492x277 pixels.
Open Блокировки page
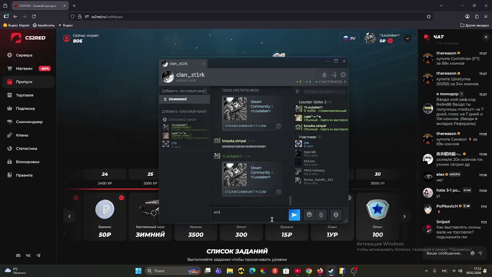coord(27,162)
